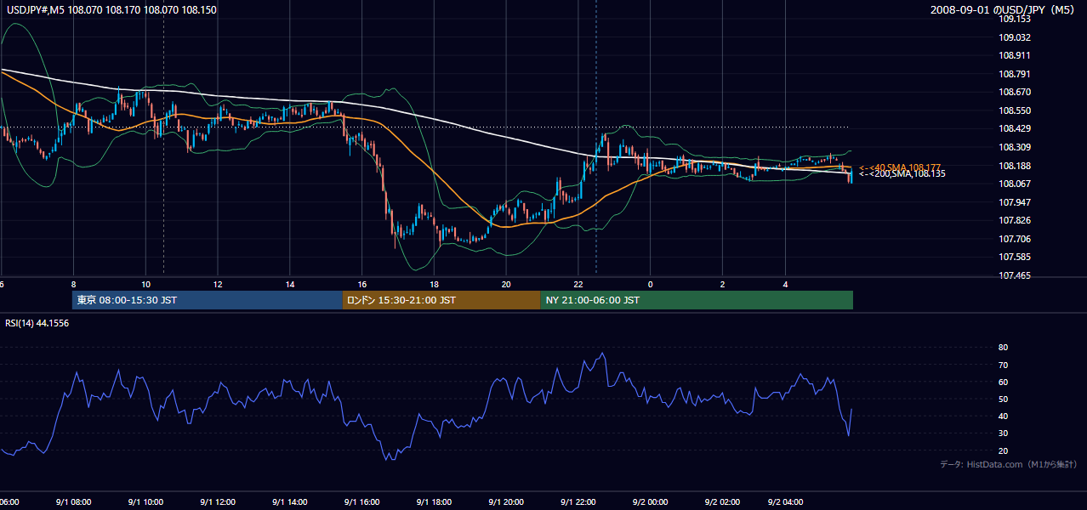
Task: Click RSI scale value 60
Action: click(x=1003, y=382)
